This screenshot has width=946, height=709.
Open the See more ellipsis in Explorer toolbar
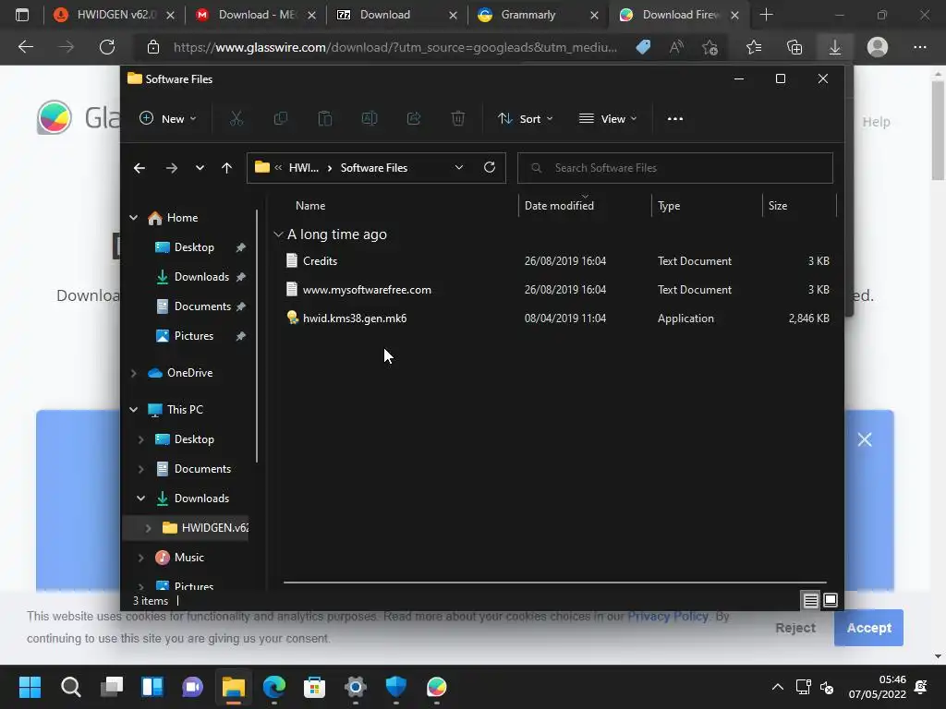point(675,119)
